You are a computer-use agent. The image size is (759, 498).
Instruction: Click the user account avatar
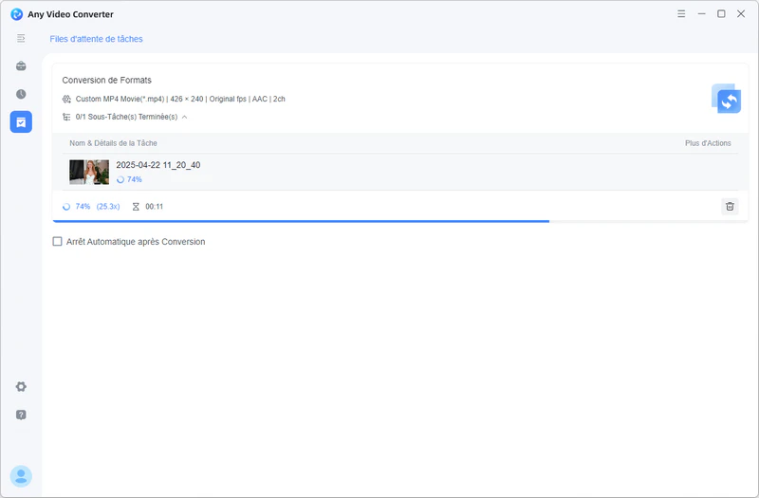tap(21, 476)
